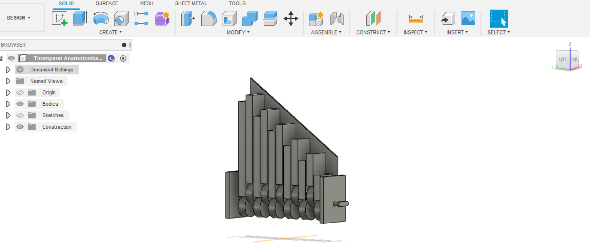Expand the Construction folder

pyautogui.click(x=8, y=127)
